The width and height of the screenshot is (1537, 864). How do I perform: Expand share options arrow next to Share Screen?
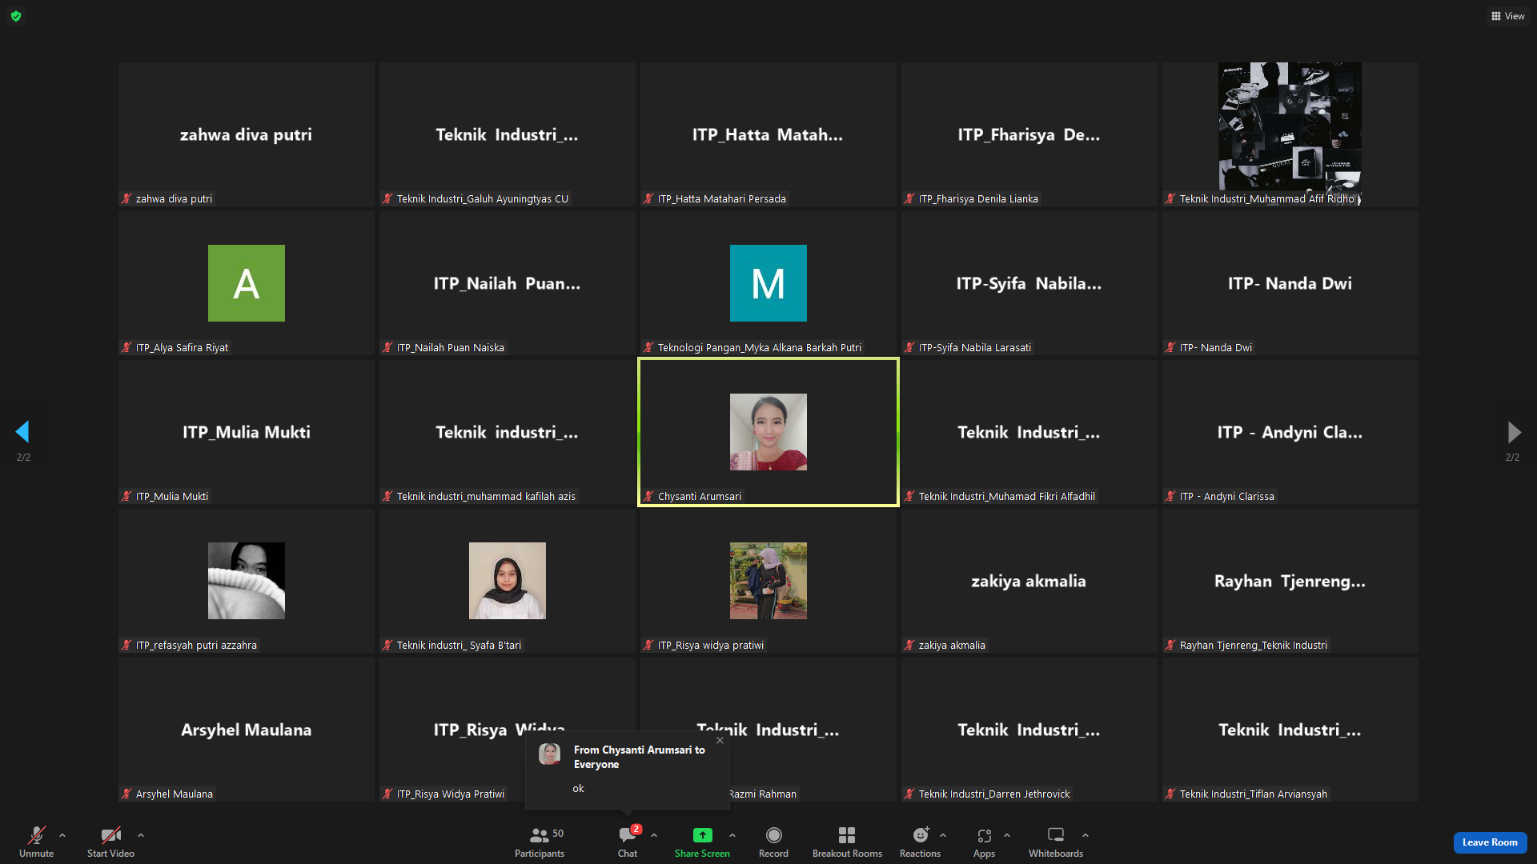click(x=732, y=835)
